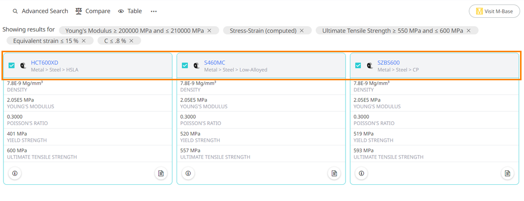Click Compare in the toolbar
Viewport: 524px width, 201px height.
93,11
